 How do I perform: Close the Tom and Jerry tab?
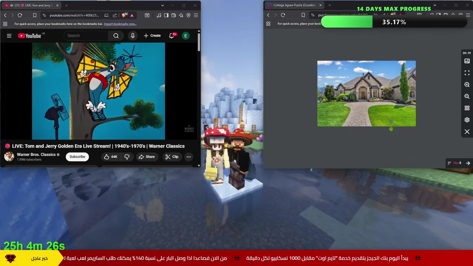pyautogui.click(x=57, y=6)
